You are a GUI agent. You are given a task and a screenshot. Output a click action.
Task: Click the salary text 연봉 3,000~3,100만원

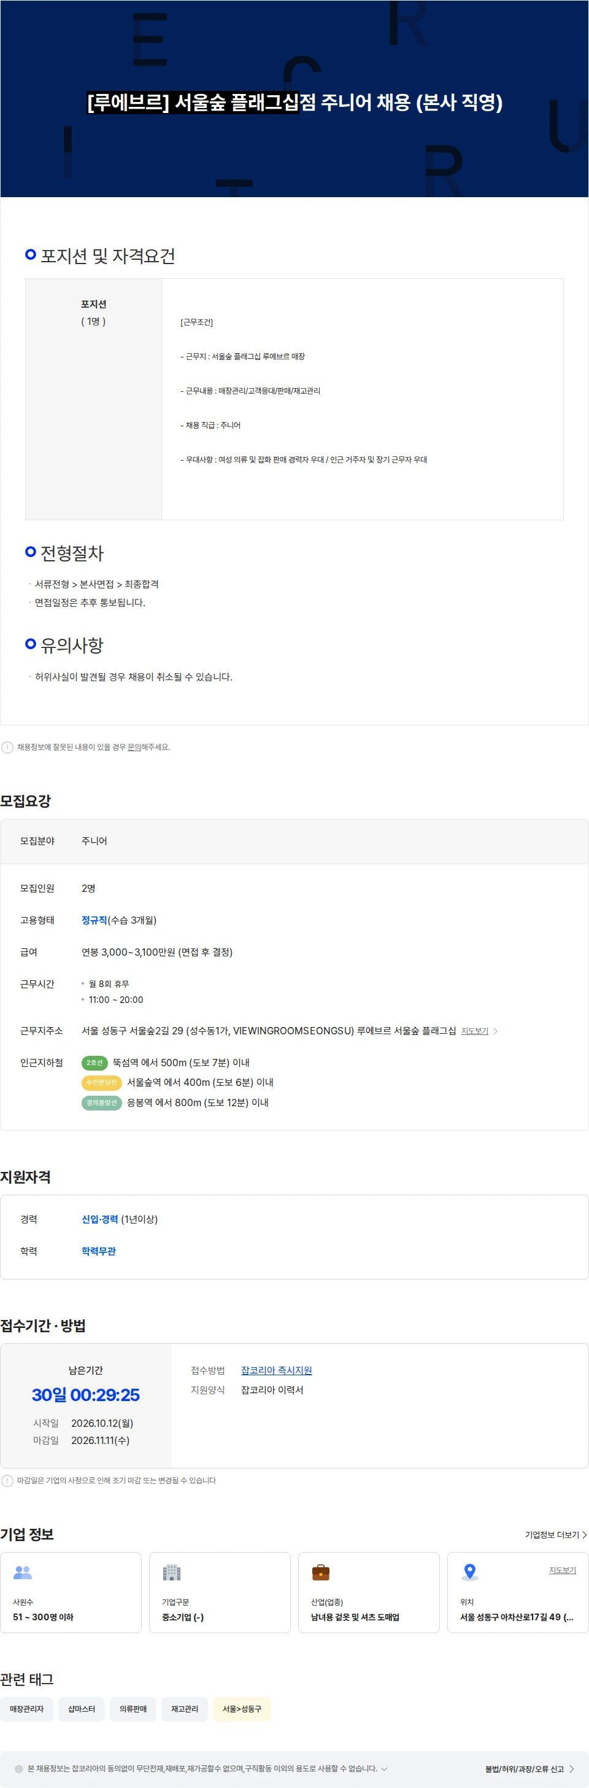[x=128, y=951]
